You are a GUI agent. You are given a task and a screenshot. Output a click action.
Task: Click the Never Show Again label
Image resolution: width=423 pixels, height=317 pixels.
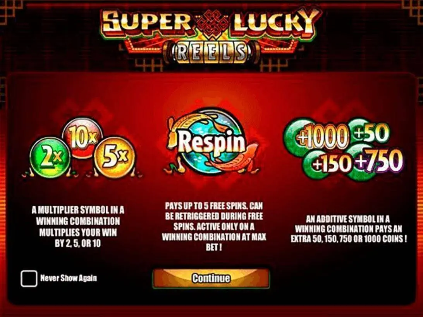69,278
